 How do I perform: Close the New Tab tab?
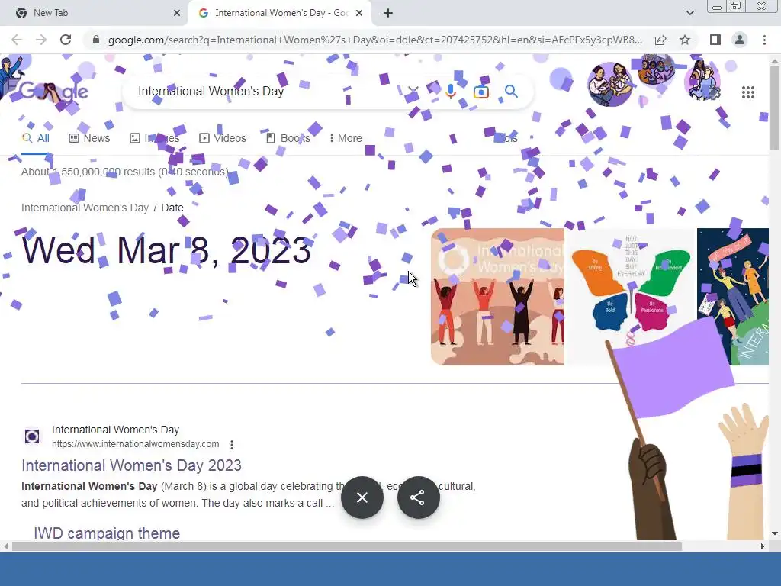coord(177,13)
